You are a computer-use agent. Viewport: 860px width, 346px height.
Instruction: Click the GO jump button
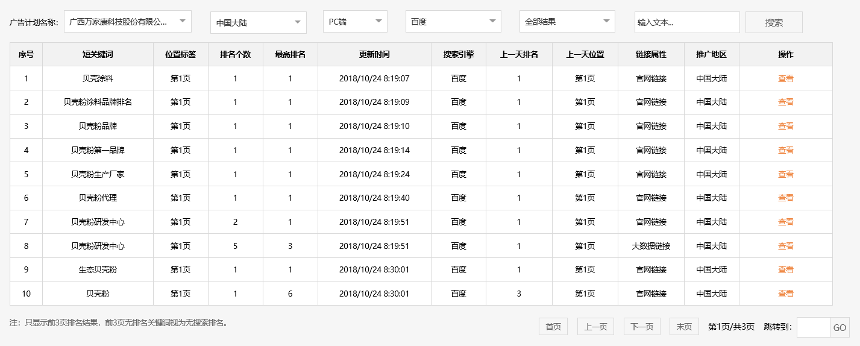[x=840, y=327]
